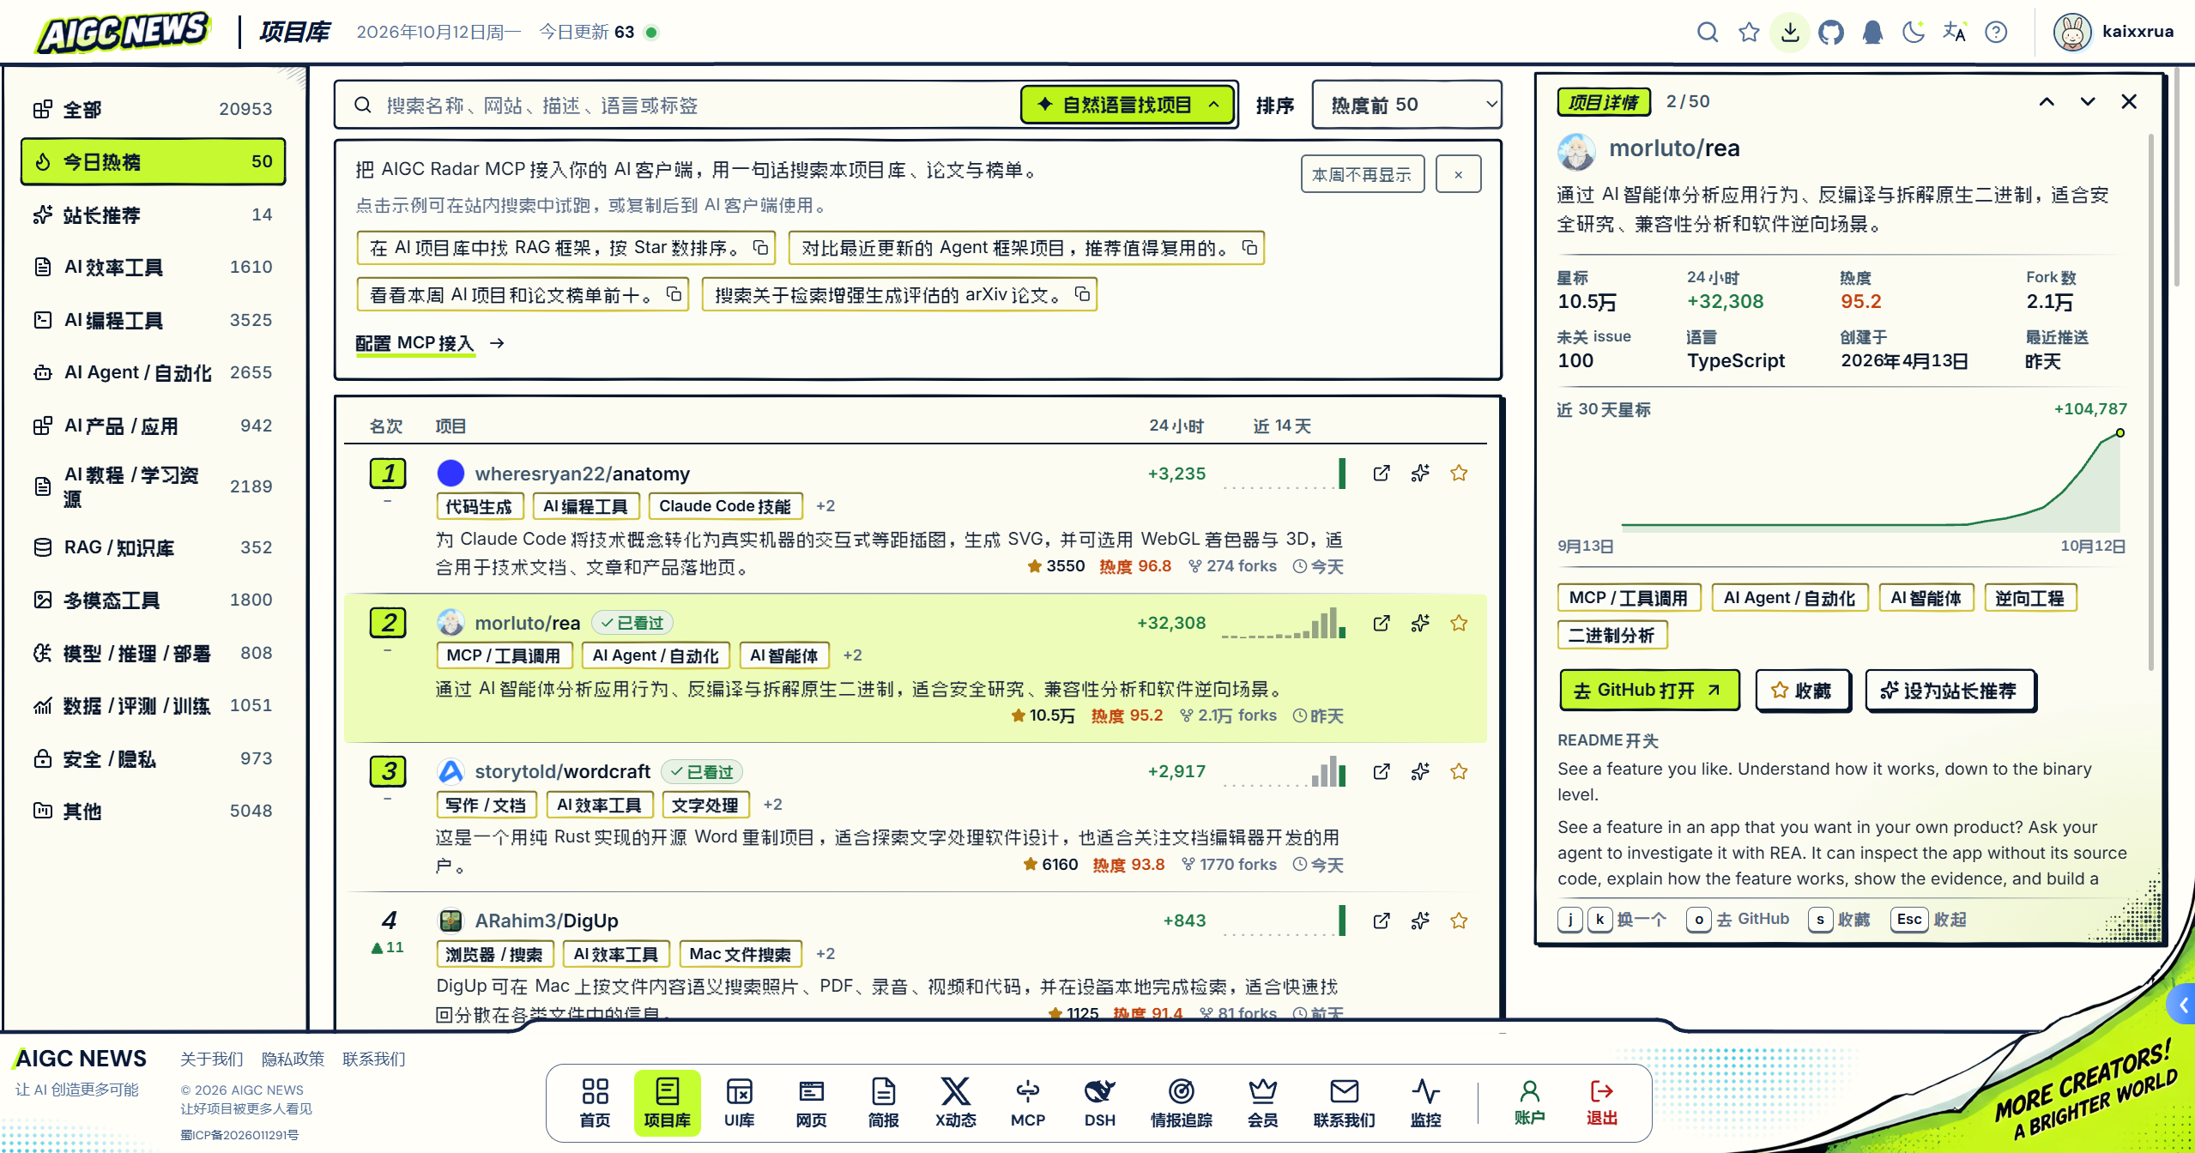Open X动态 in bottom navigation
Screen dimensions: 2195x1153
pyautogui.click(x=955, y=1102)
